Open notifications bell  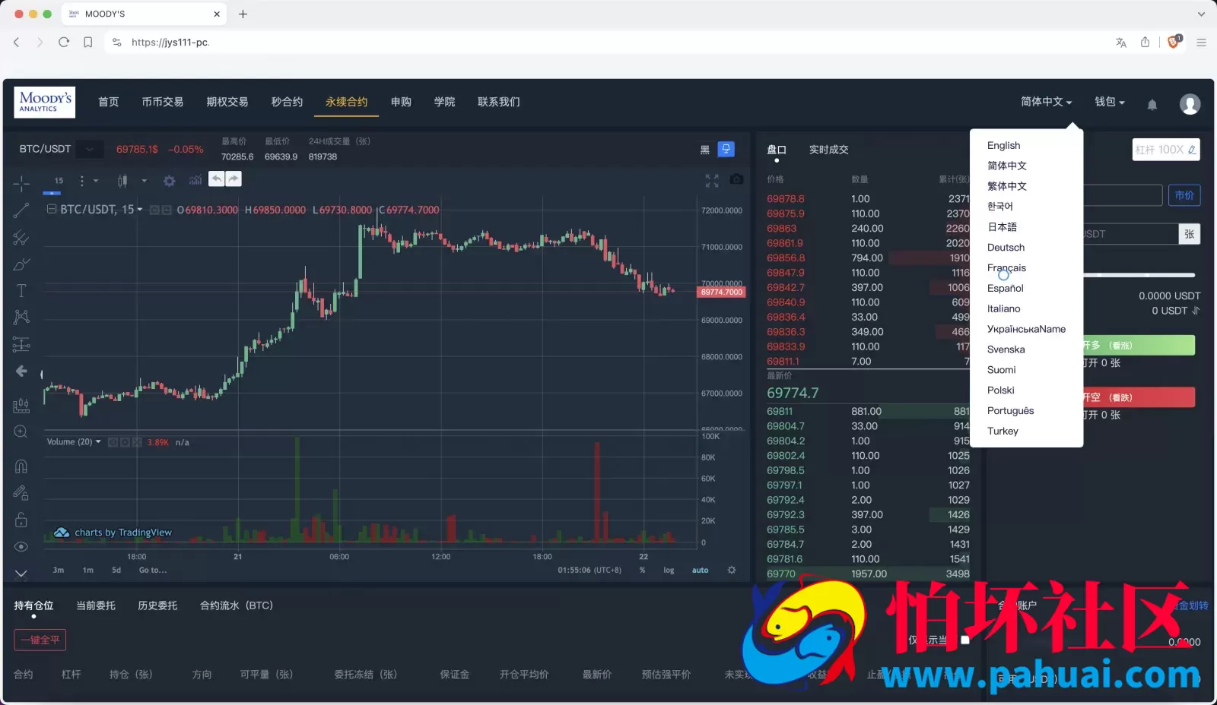click(1152, 104)
